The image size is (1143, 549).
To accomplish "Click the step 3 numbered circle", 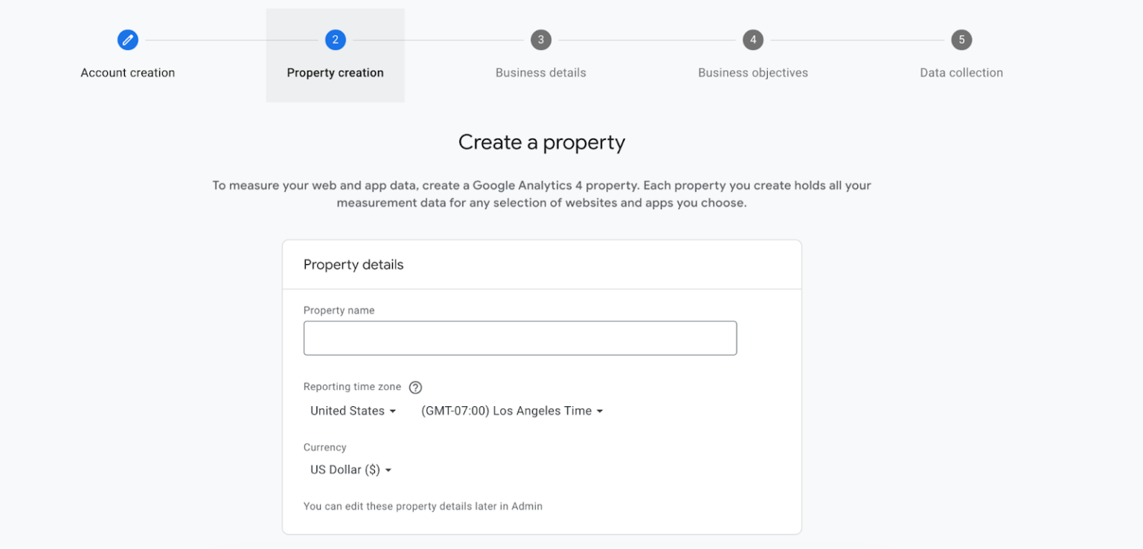I will 541,39.
